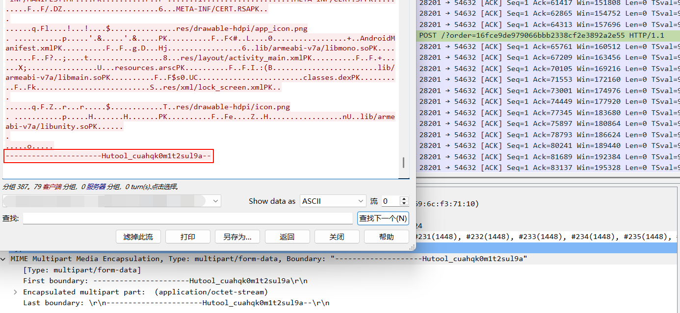
Task: Click the highlighted Hutool boundary line in stream
Action: [x=109, y=156]
